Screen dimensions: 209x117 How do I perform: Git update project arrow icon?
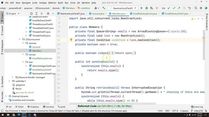tap(169, 8)
